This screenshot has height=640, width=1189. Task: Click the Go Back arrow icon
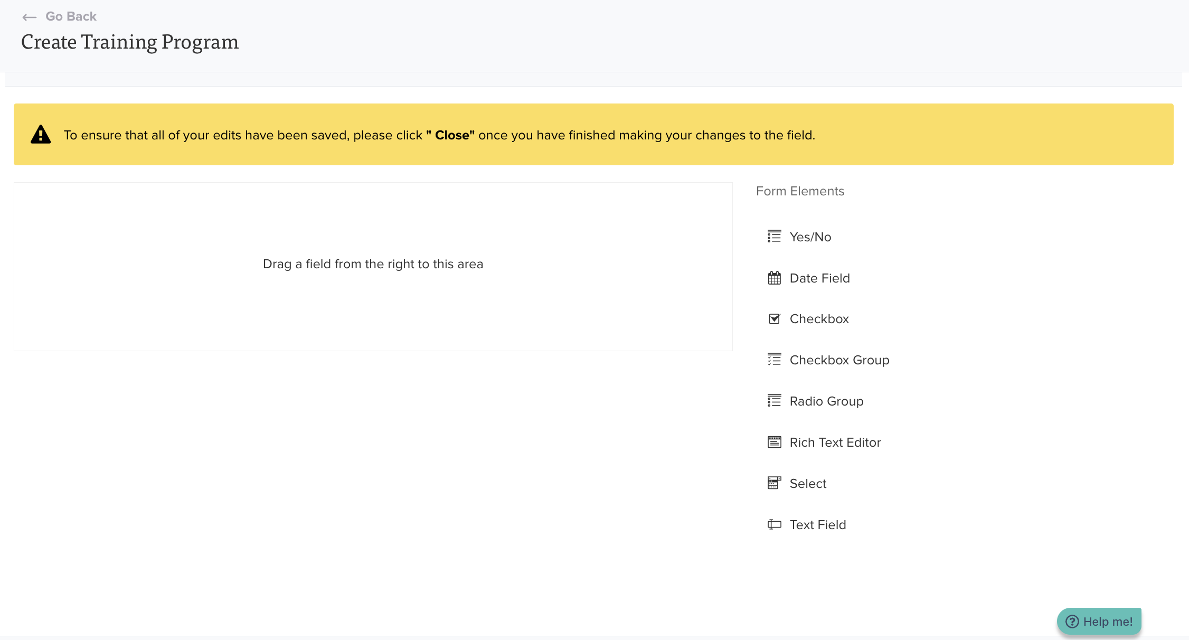[x=30, y=17]
